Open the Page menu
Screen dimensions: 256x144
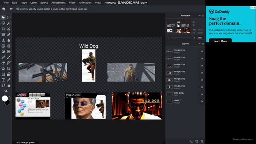pos(24,3)
